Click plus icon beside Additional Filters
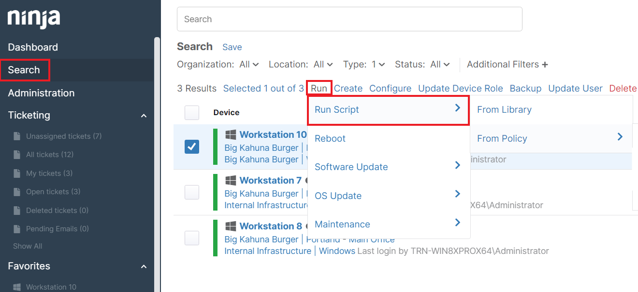Viewport: 638px width, 292px height. 545,65
